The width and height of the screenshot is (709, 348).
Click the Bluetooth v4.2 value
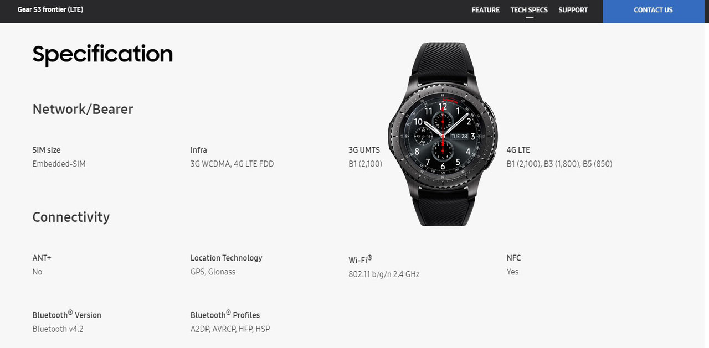tap(58, 329)
